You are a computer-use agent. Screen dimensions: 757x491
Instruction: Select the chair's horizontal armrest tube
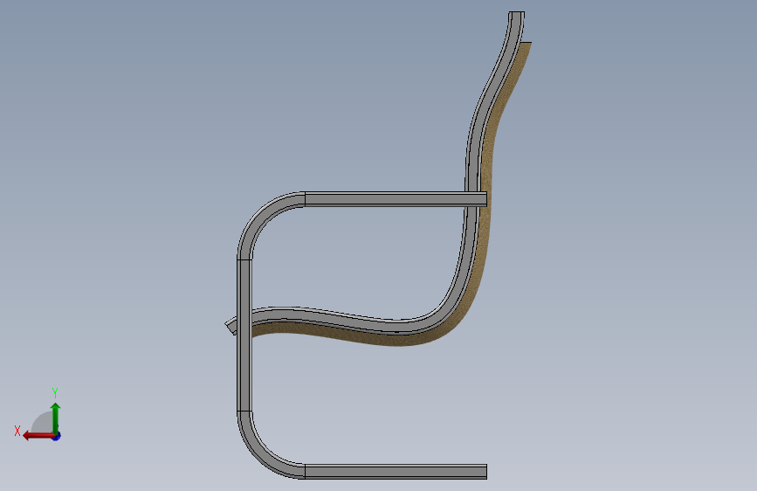(396, 199)
